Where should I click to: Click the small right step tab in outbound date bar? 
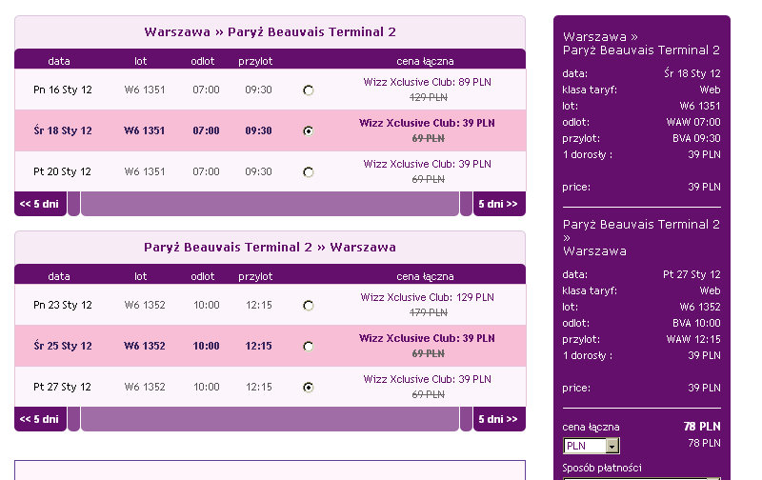(466, 204)
